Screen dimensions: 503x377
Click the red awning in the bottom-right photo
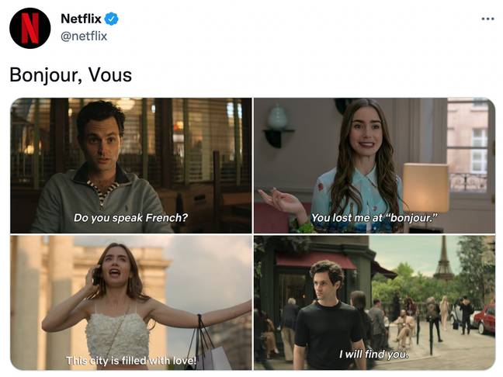[316, 261]
